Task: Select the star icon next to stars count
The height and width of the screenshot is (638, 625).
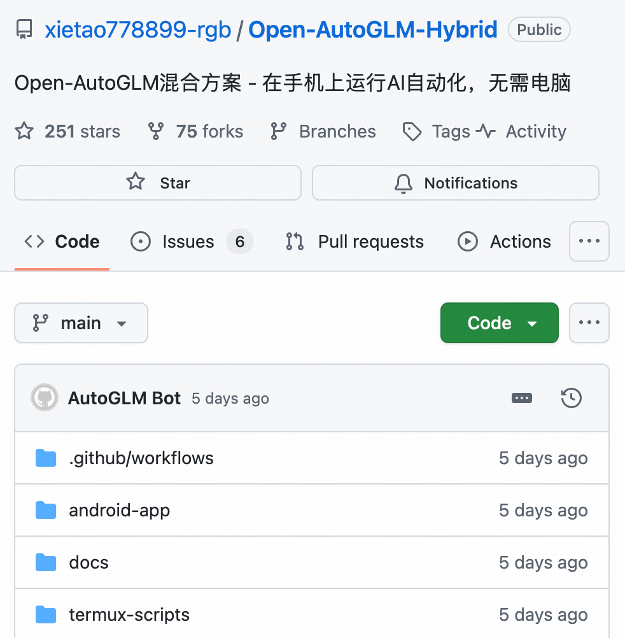Action: click(23, 131)
